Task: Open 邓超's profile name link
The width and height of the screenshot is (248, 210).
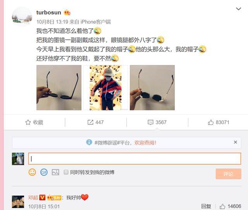Action: (33, 198)
